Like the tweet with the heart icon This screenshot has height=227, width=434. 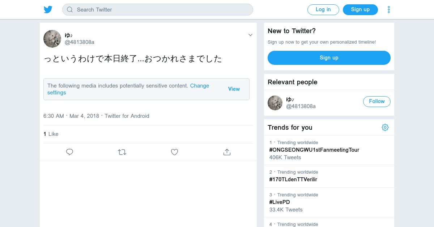coord(174,152)
